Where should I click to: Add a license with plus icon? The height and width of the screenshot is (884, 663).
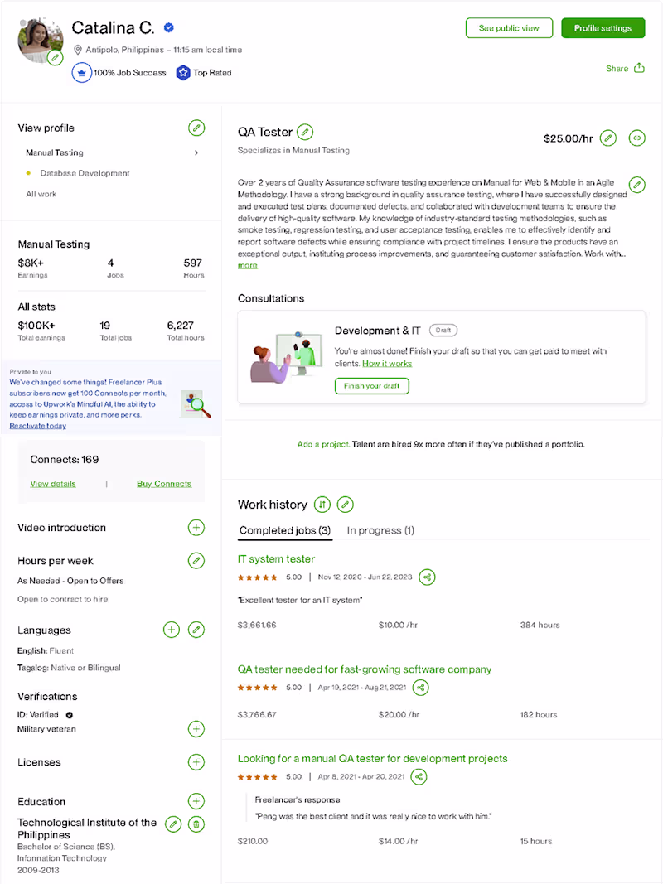196,762
